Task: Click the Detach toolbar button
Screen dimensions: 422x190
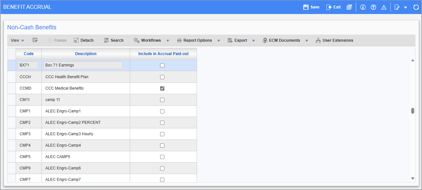Action: click(83, 40)
